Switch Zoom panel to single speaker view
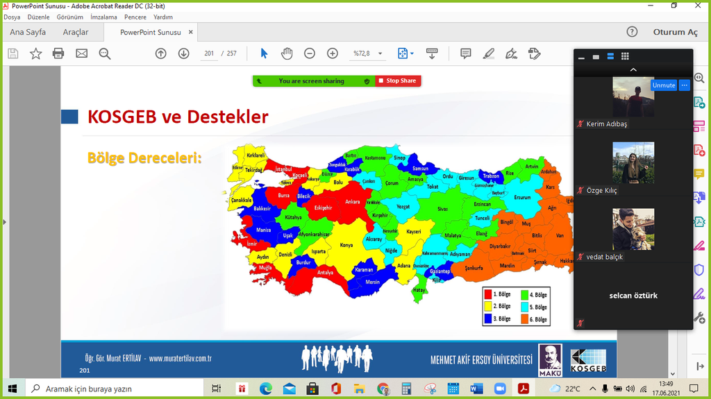The image size is (711, 399). (596, 57)
